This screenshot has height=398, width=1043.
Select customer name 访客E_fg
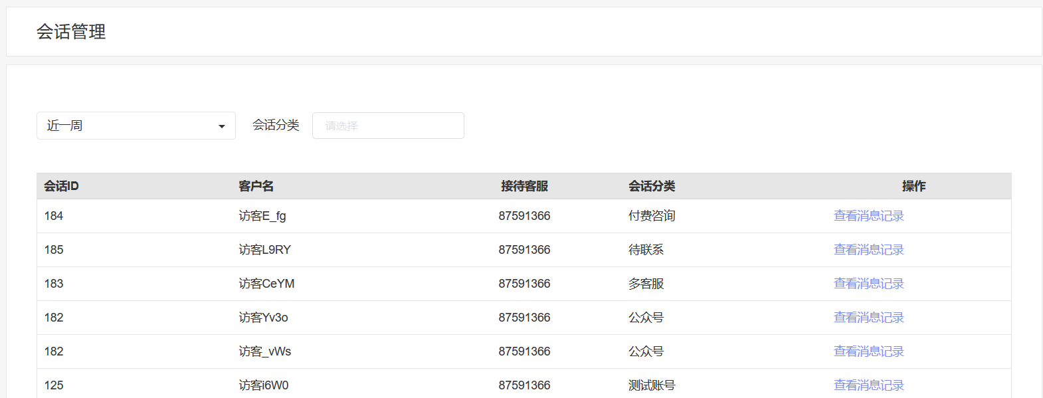pyautogui.click(x=262, y=216)
